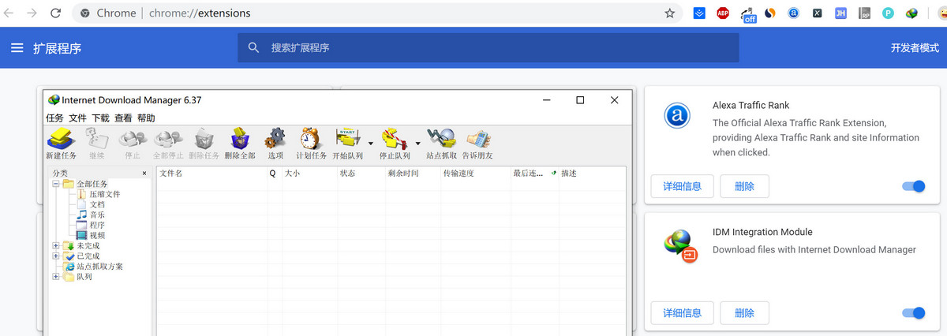The image size is (947, 336).
Task: Open the 下载 menu in IDM
Action: pyautogui.click(x=100, y=118)
